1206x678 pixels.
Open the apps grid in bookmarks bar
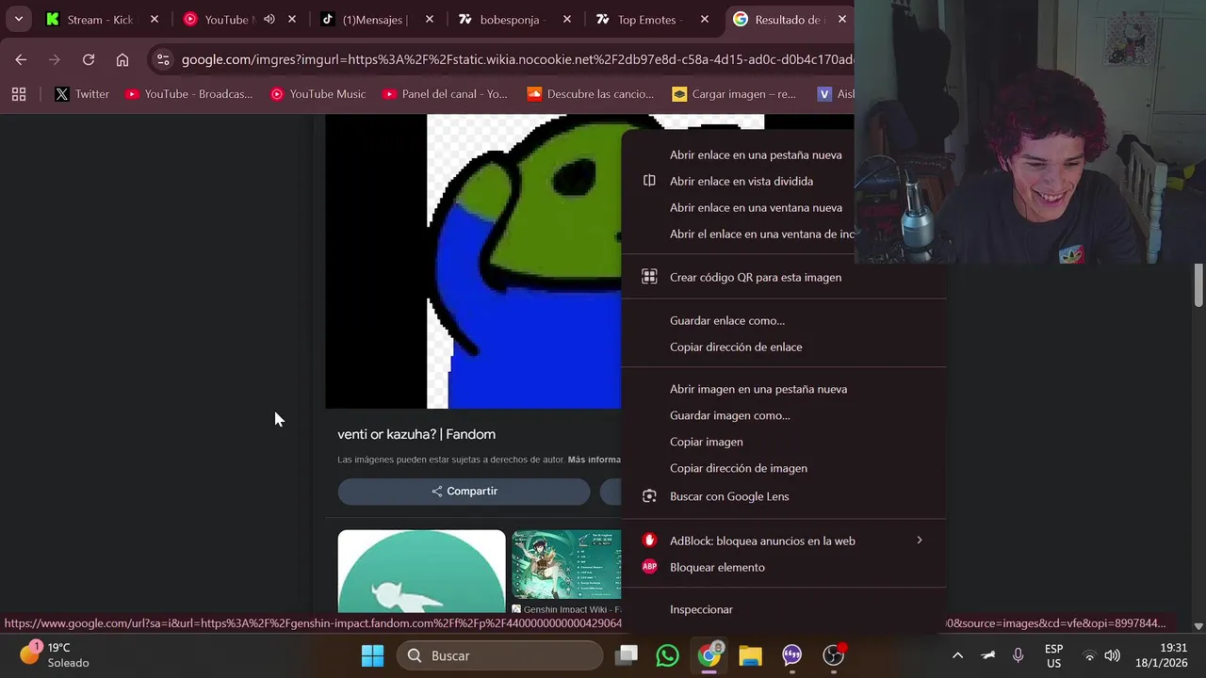[19, 94]
